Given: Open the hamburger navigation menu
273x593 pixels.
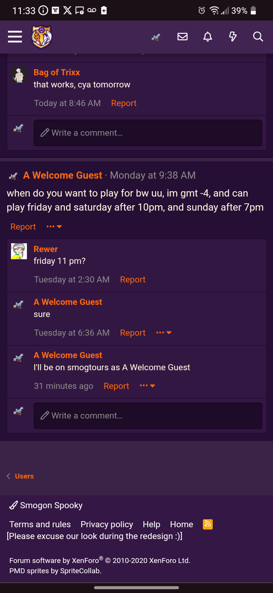Looking at the screenshot, I should click(15, 37).
